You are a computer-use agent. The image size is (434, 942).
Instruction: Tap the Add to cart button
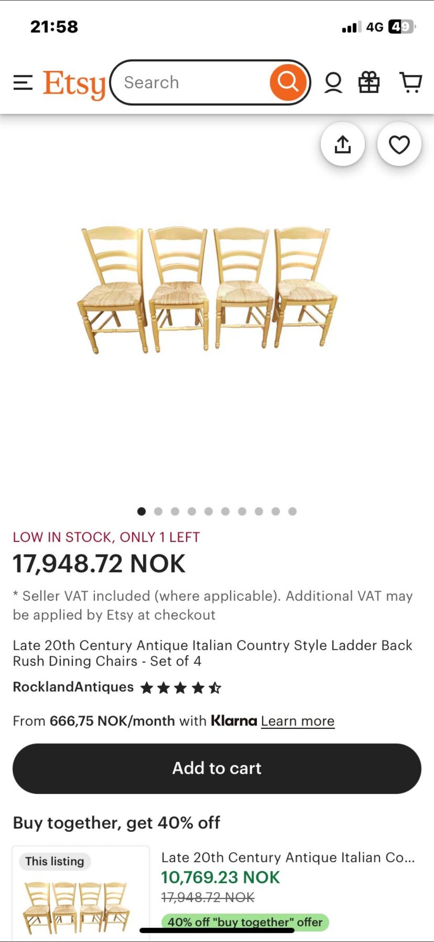217,768
